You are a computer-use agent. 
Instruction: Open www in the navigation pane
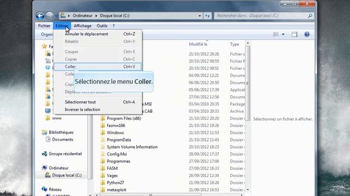(x=57, y=118)
